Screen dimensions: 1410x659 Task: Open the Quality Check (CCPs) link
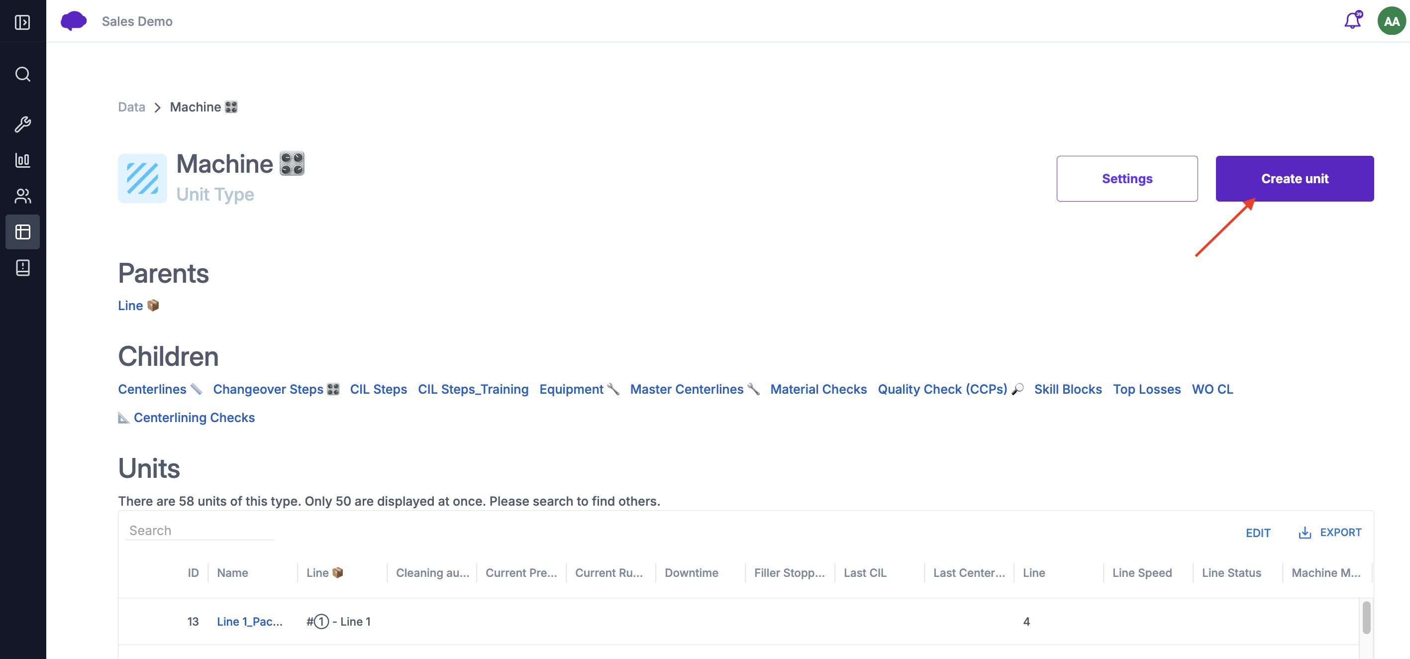pos(950,389)
